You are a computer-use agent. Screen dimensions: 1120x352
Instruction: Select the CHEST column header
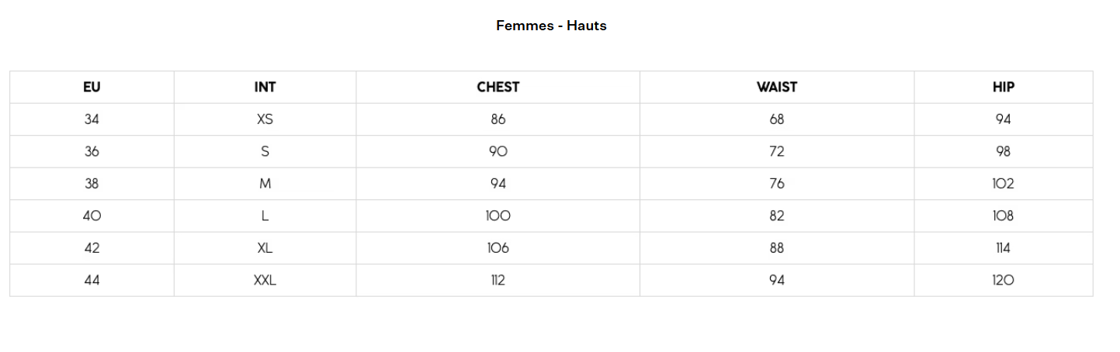coord(498,87)
